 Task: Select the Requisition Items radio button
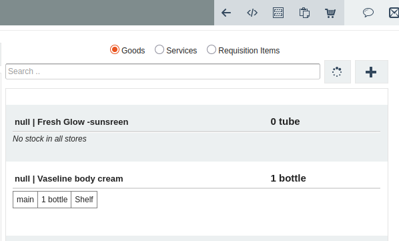click(x=212, y=49)
